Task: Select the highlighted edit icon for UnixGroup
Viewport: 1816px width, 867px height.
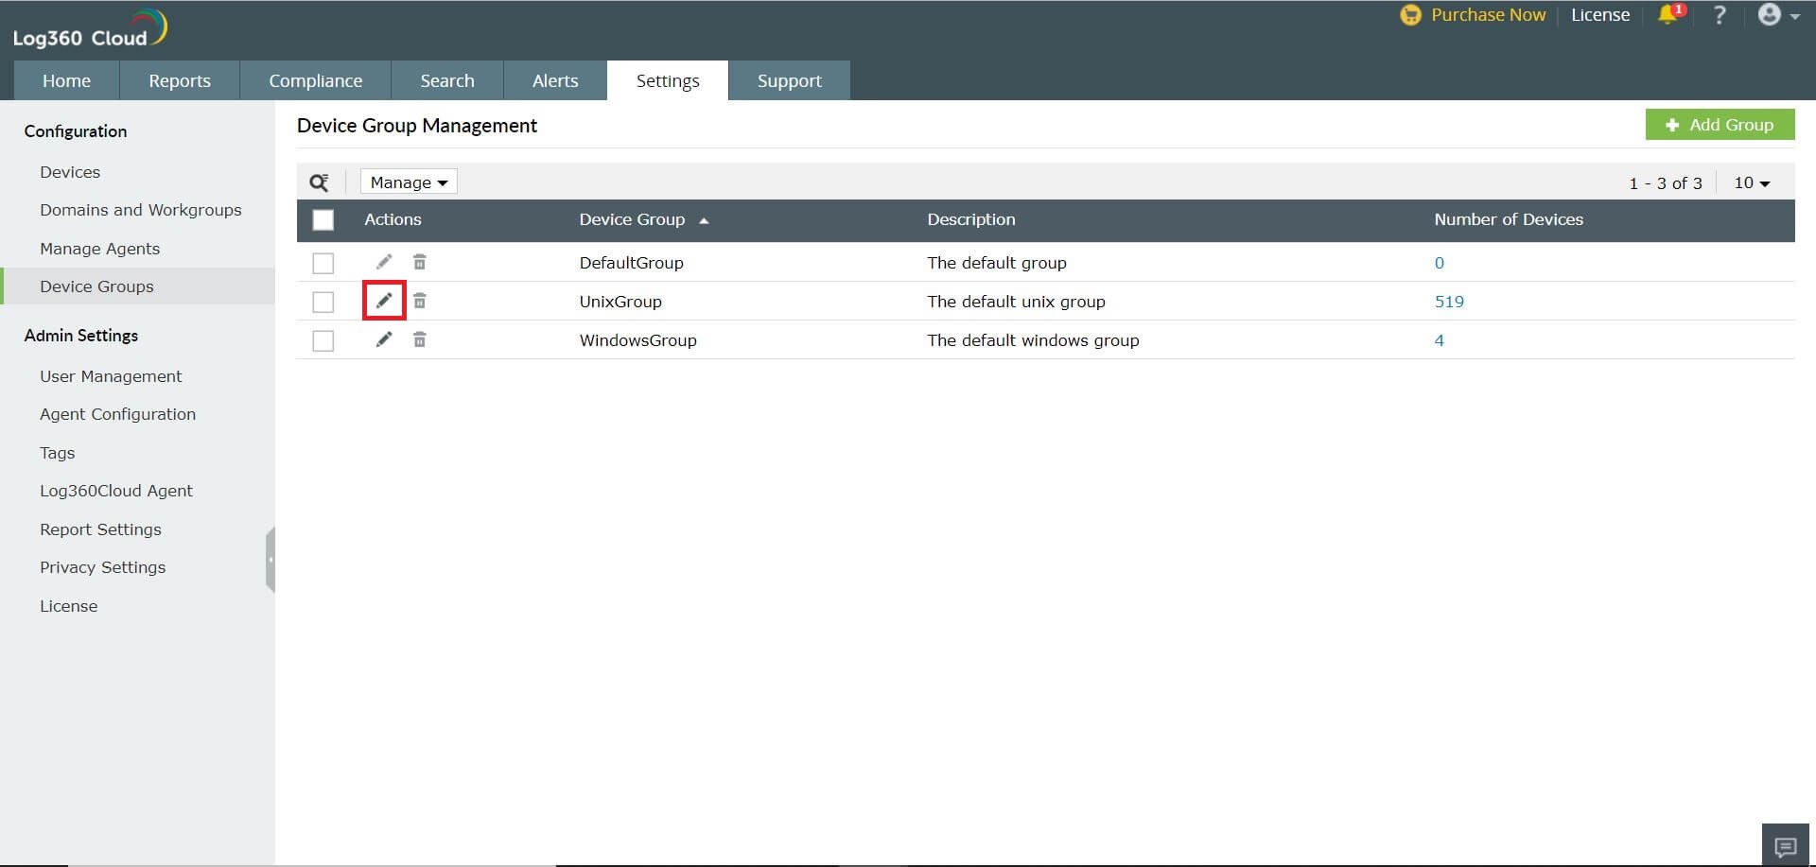Action: click(384, 300)
